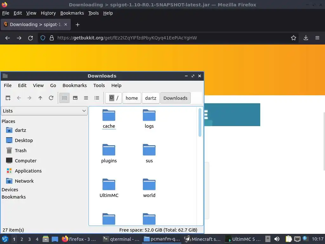Switch to workspace 2
The height and width of the screenshot is (244, 325).
22,239
